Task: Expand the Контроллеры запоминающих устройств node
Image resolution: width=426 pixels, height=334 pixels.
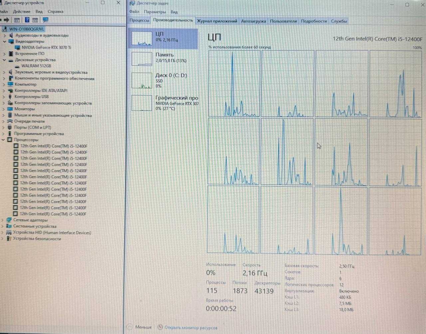Action: click(4, 103)
